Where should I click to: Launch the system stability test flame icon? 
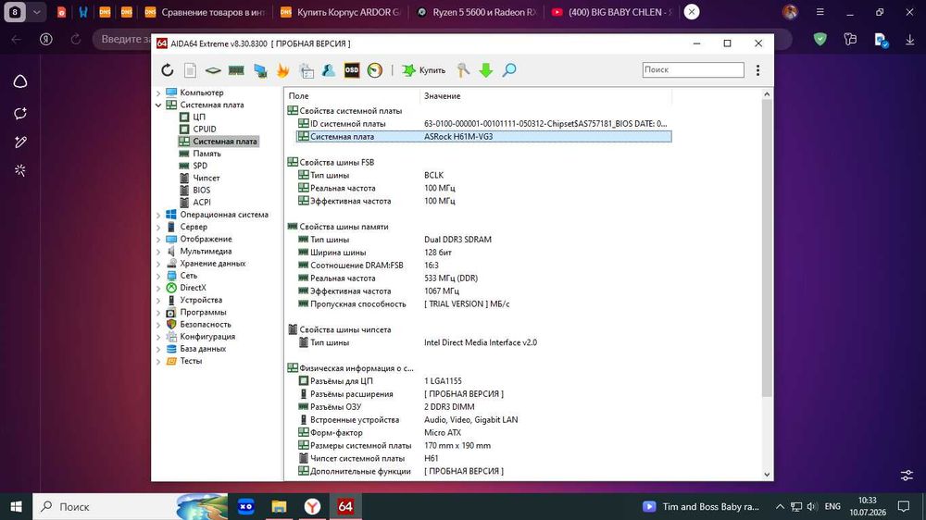point(282,70)
